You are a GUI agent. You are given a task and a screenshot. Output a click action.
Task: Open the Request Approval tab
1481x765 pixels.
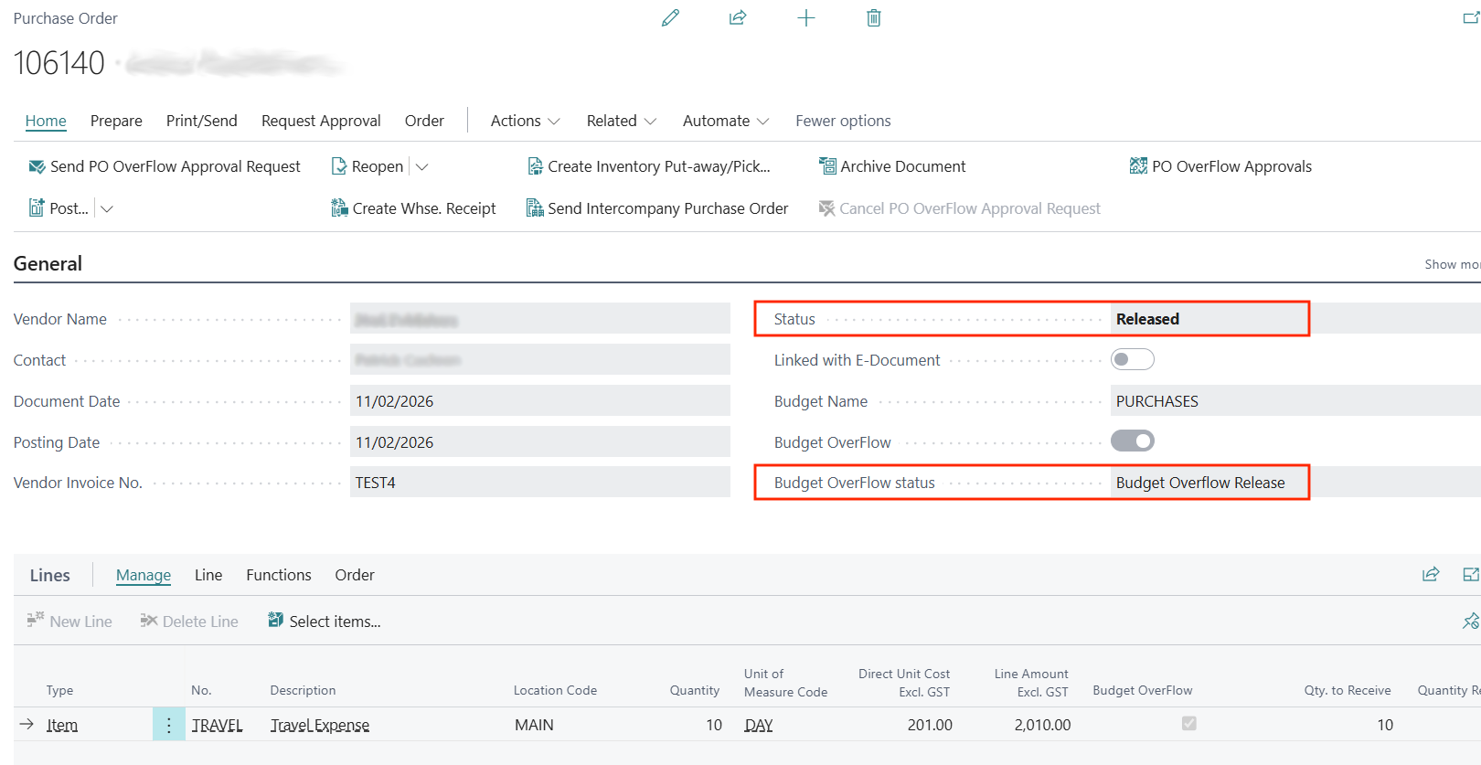[x=321, y=121]
